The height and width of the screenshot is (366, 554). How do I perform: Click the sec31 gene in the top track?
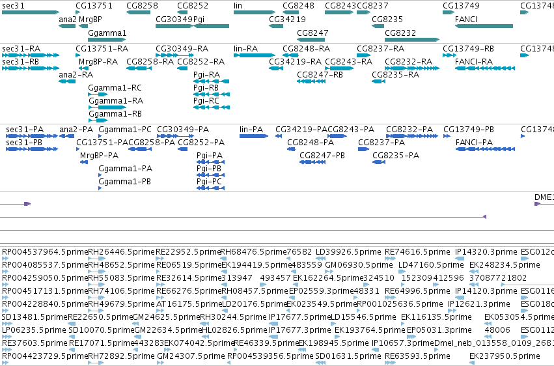(x=31, y=12)
